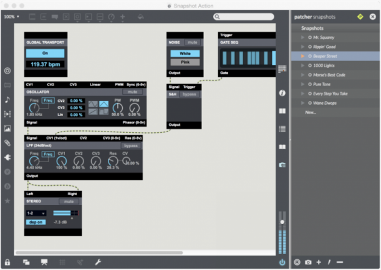Lock the patcher with padlock icon
381x270 pixels.
pos(7,262)
